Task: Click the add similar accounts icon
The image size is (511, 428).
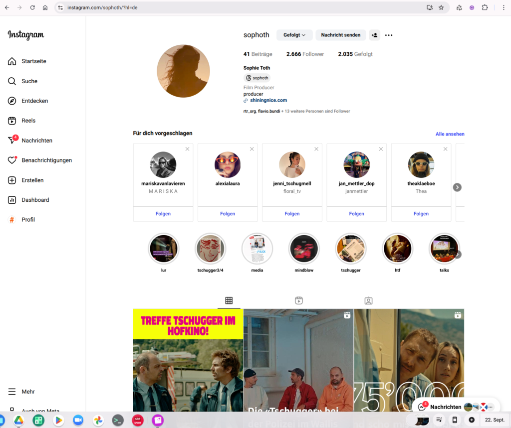Action: pos(374,35)
